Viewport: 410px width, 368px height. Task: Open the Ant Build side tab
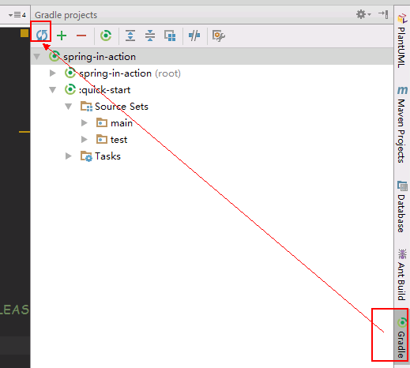(402, 275)
